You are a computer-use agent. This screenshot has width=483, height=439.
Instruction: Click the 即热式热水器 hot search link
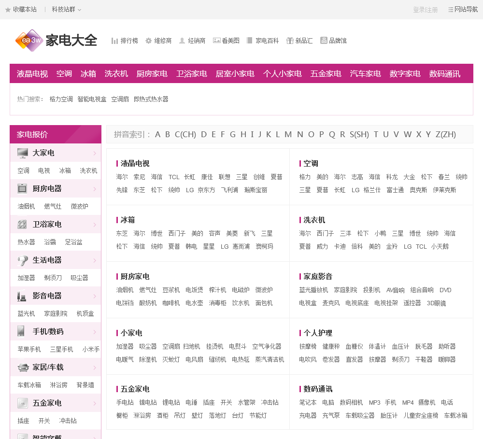(151, 99)
